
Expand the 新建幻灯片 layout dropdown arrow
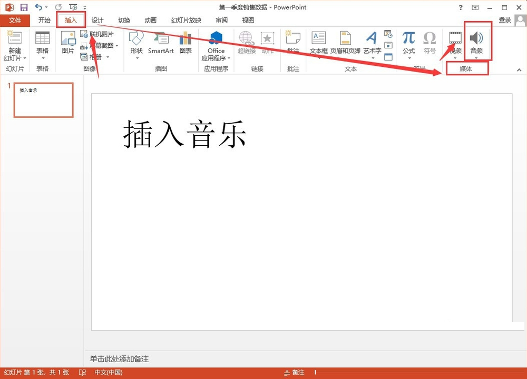click(x=25, y=58)
